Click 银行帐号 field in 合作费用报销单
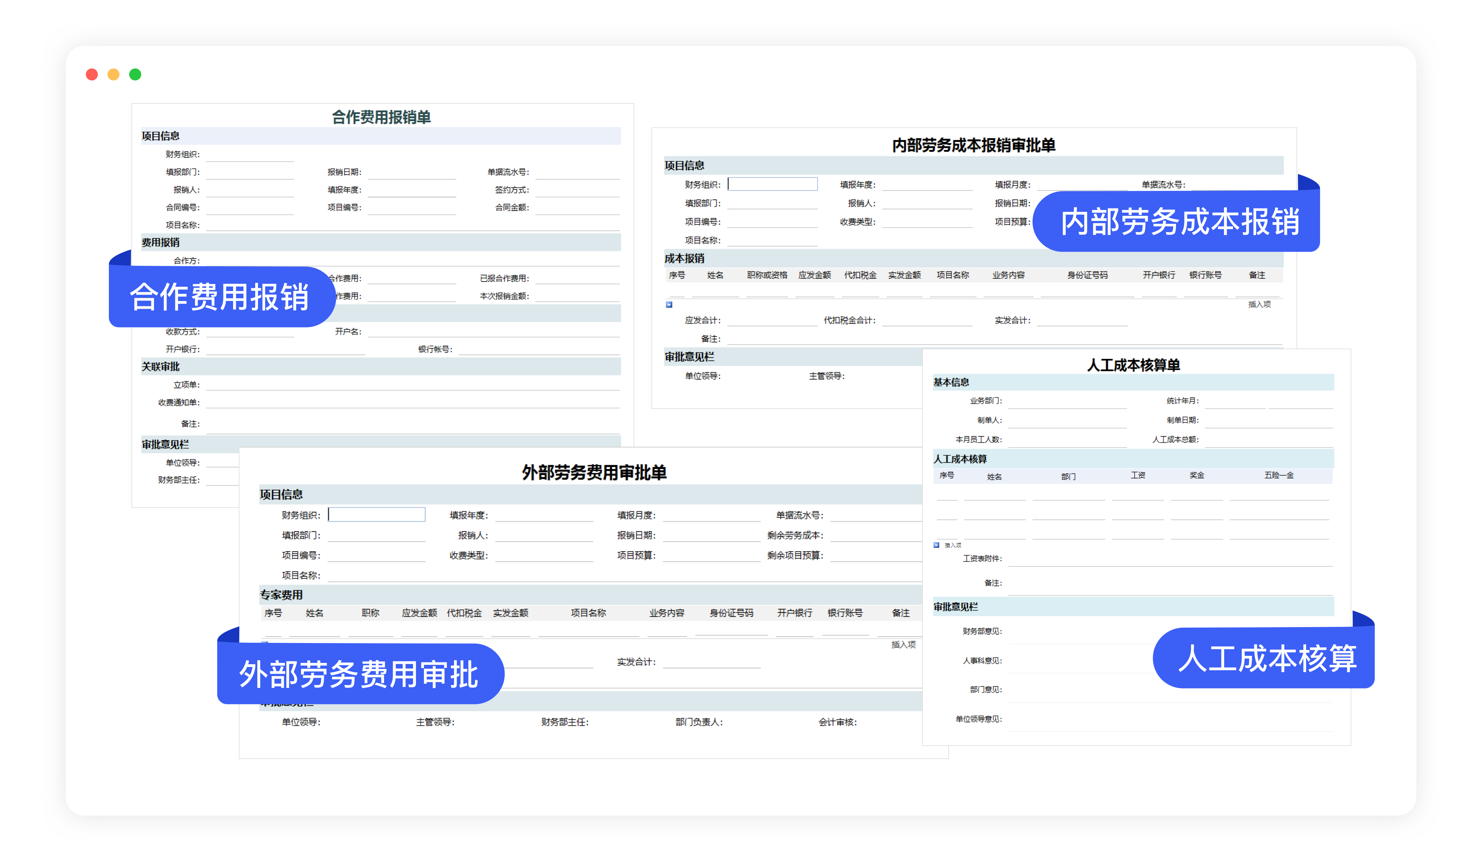This screenshot has width=1482, height=861. 539,349
